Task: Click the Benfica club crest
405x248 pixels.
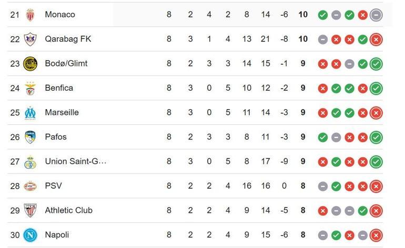Action: (x=31, y=88)
